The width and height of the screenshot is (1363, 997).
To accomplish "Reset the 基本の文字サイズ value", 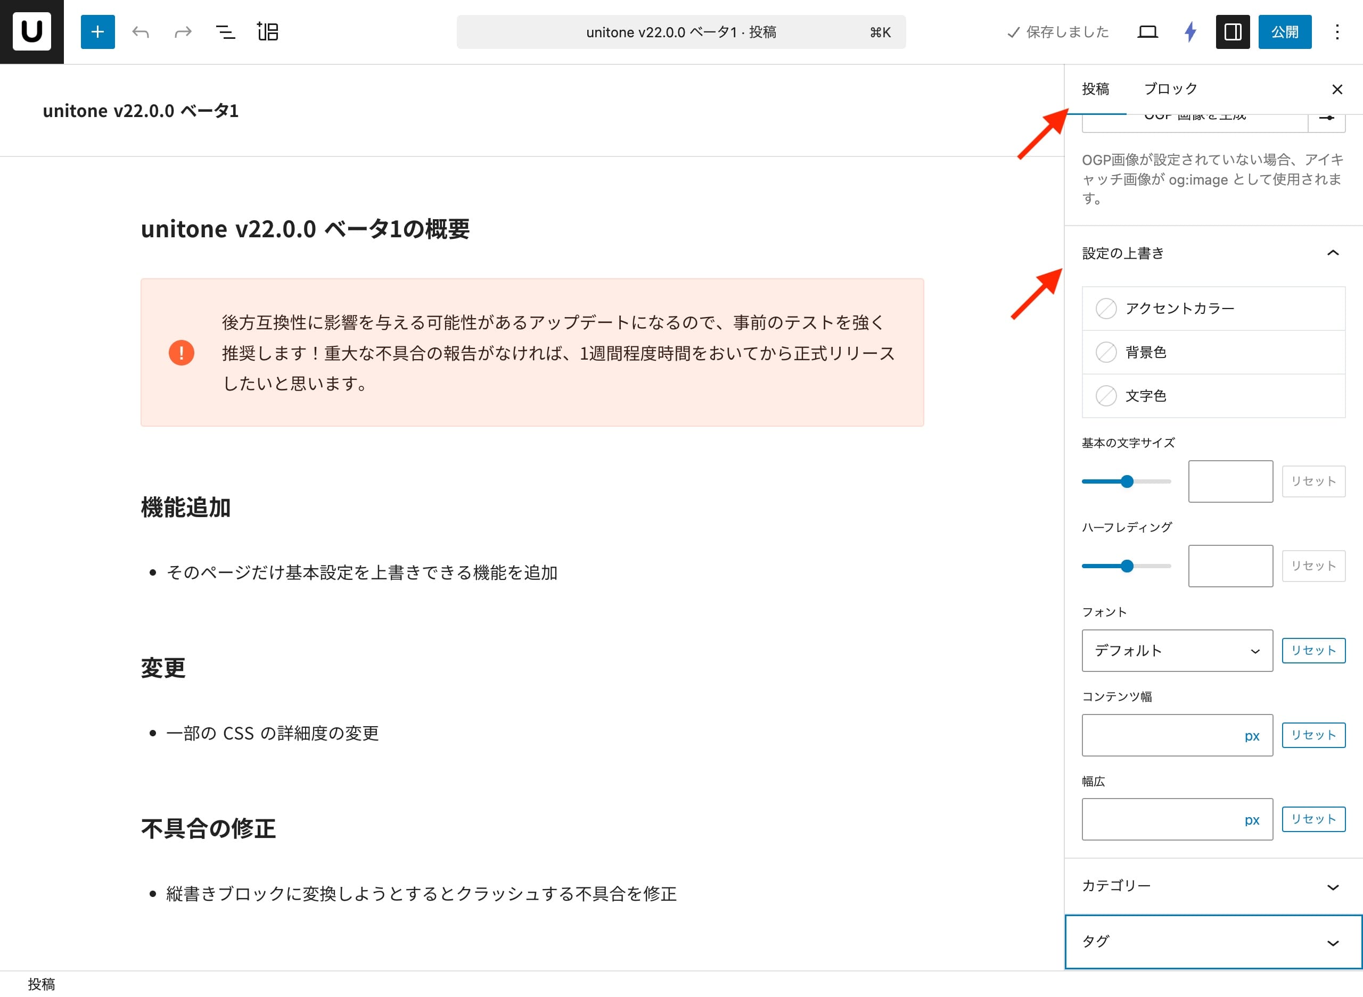I will tap(1313, 481).
